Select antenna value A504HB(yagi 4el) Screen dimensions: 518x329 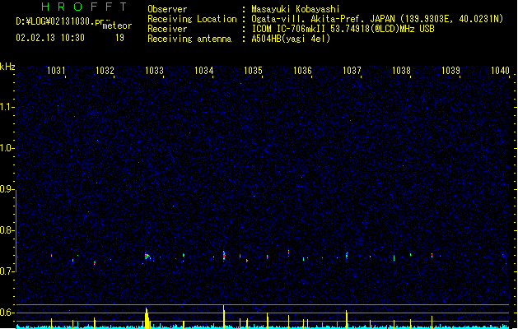tap(291, 39)
